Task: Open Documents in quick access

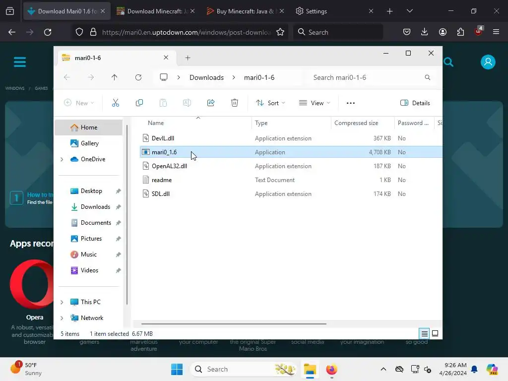Action: [x=88, y=223]
